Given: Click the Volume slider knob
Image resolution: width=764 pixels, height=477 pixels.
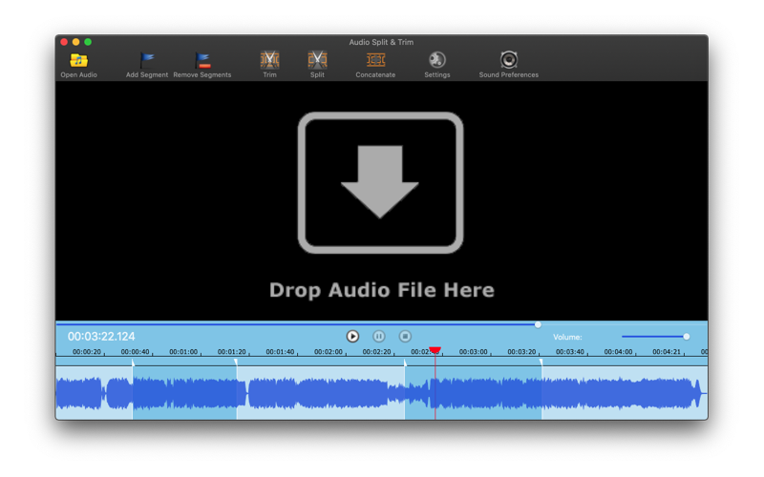Looking at the screenshot, I should point(687,337).
